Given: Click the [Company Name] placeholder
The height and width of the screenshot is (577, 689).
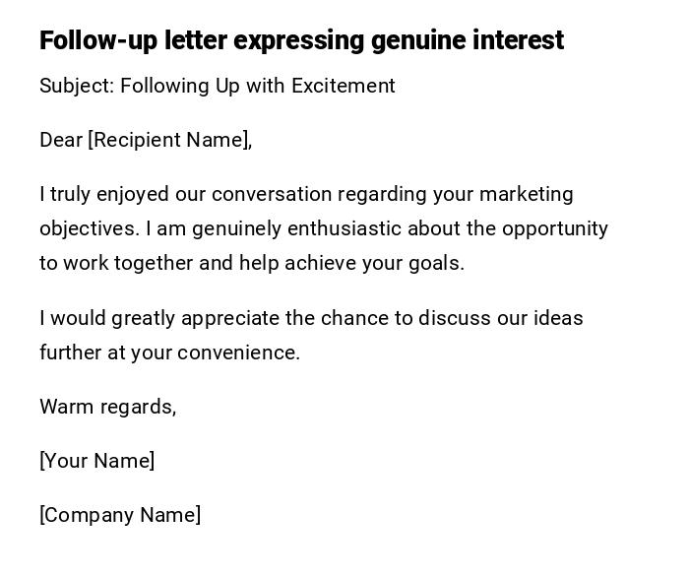Looking at the screenshot, I should coord(120,515).
